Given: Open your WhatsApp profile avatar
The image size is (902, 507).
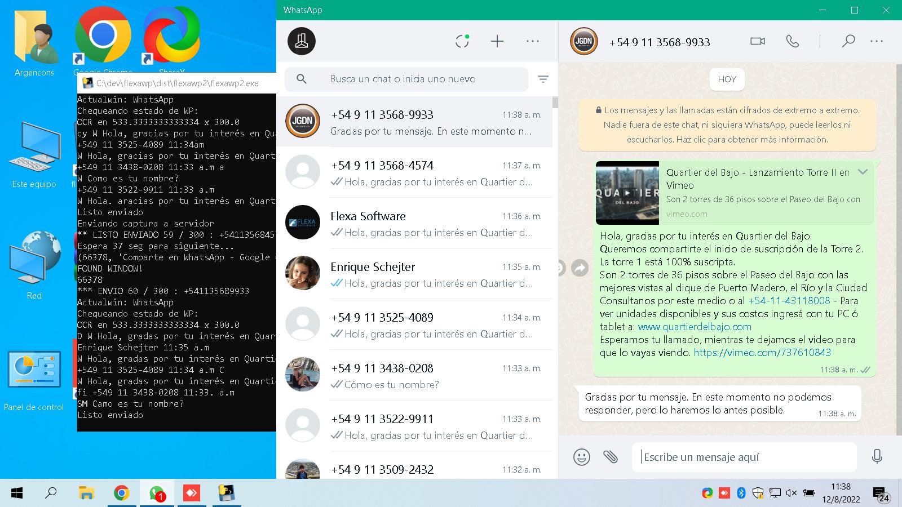Looking at the screenshot, I should (x=302, y=41).
